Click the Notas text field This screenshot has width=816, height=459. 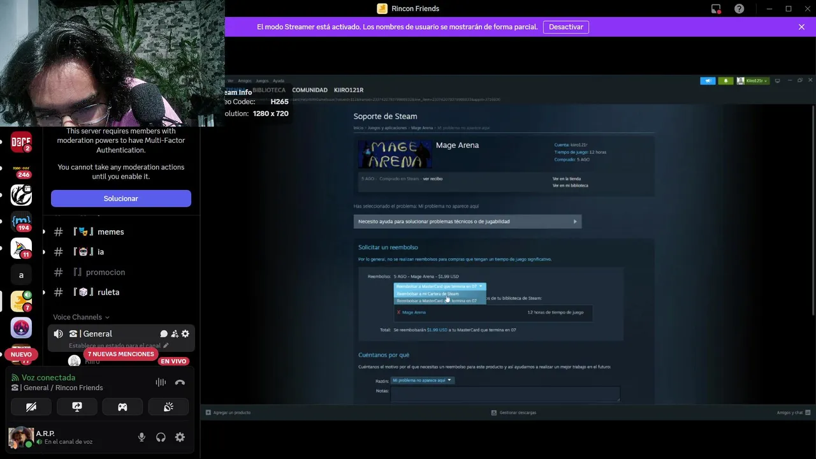click(505, 394)
